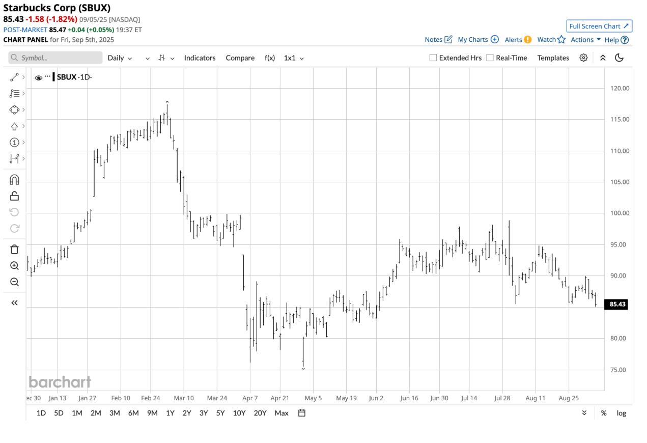Select the price range measurement tool
Screen dimensions: 647x443
(14, 159)
